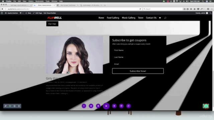
Task: Click purple save to library power icon
Action: pyautogui.click(x=91, y=106)
